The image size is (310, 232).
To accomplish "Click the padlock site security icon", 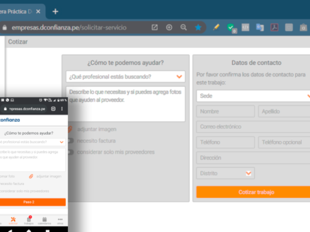I will (x=5, y=28).
